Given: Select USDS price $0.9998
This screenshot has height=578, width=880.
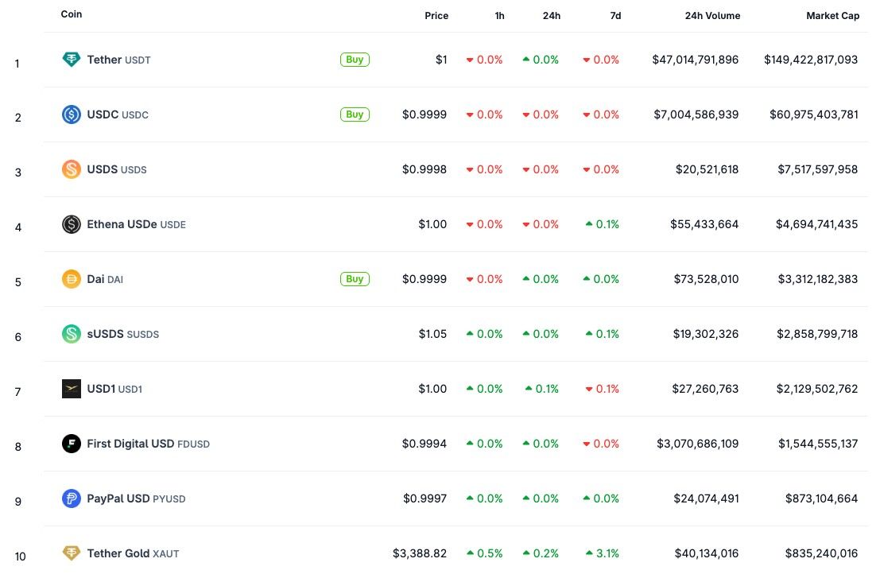Looking at the screenshot, I should point(424,169).
